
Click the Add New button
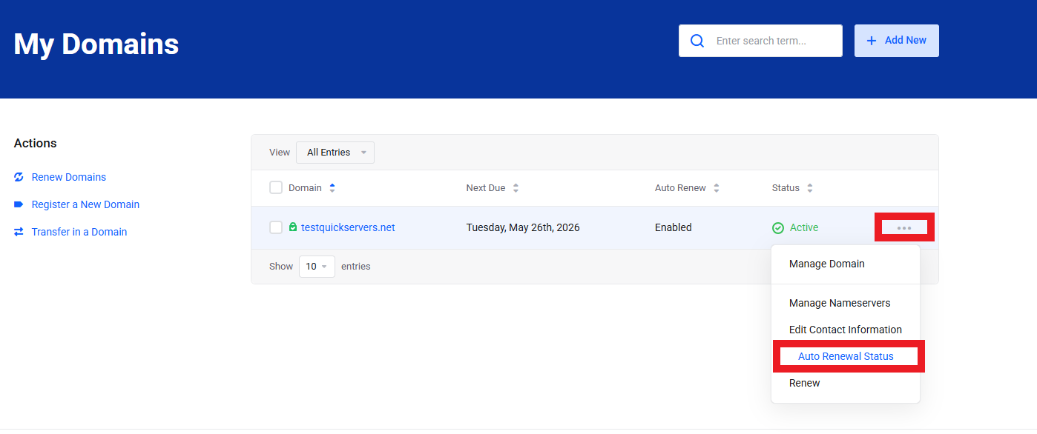tap(896, 41)
